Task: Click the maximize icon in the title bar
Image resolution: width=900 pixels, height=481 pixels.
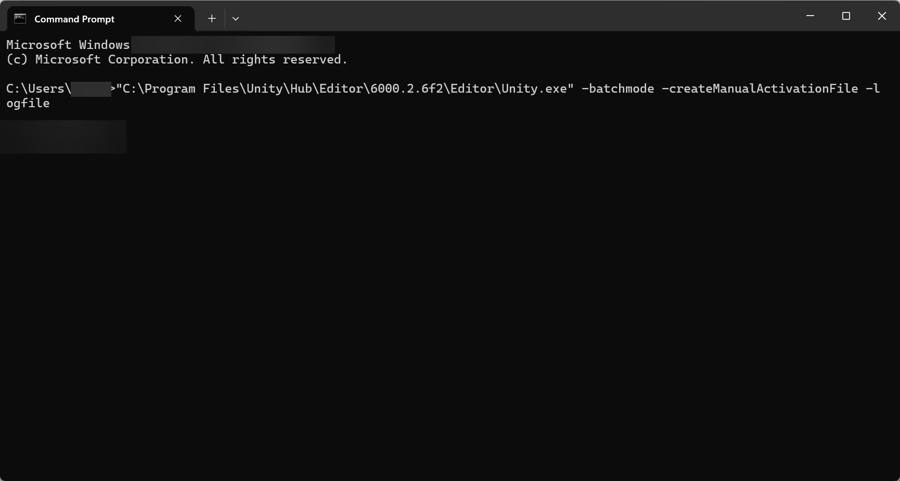Action: 845,16
